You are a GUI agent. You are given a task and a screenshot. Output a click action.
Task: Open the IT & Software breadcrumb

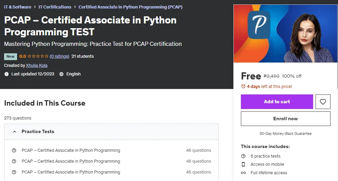[18, 7]
